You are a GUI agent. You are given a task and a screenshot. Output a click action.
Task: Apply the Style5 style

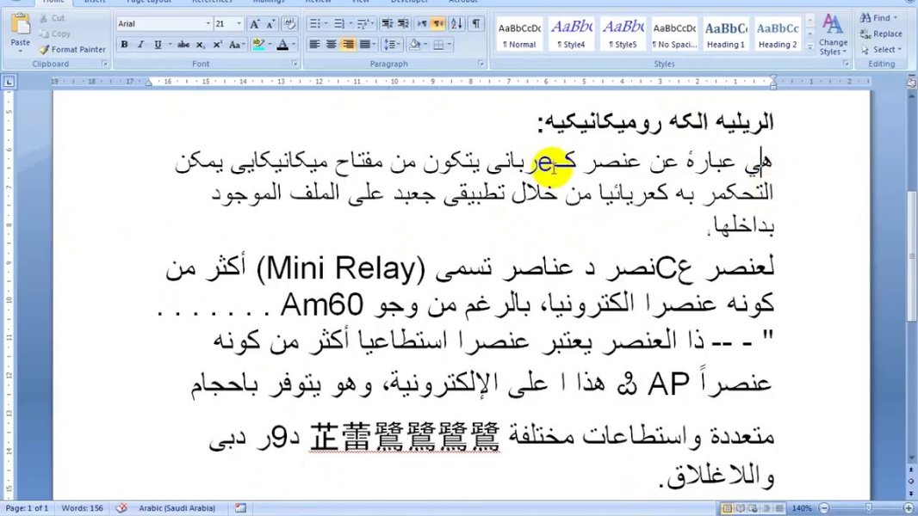(623, 34)
